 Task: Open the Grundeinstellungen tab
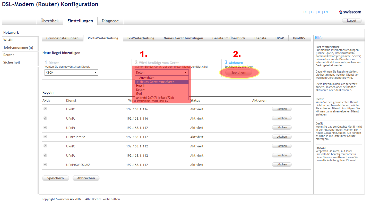63,38
